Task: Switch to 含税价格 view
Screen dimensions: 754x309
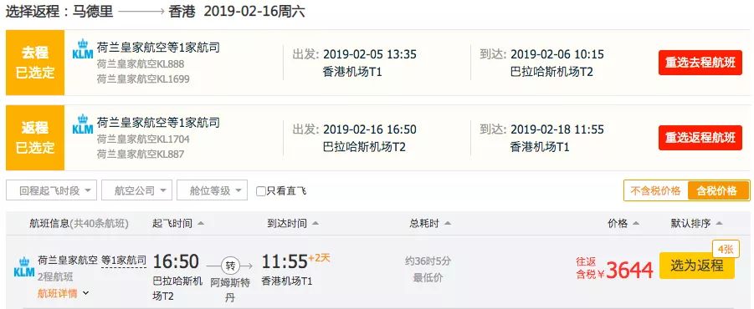Action: coord(716,191)
